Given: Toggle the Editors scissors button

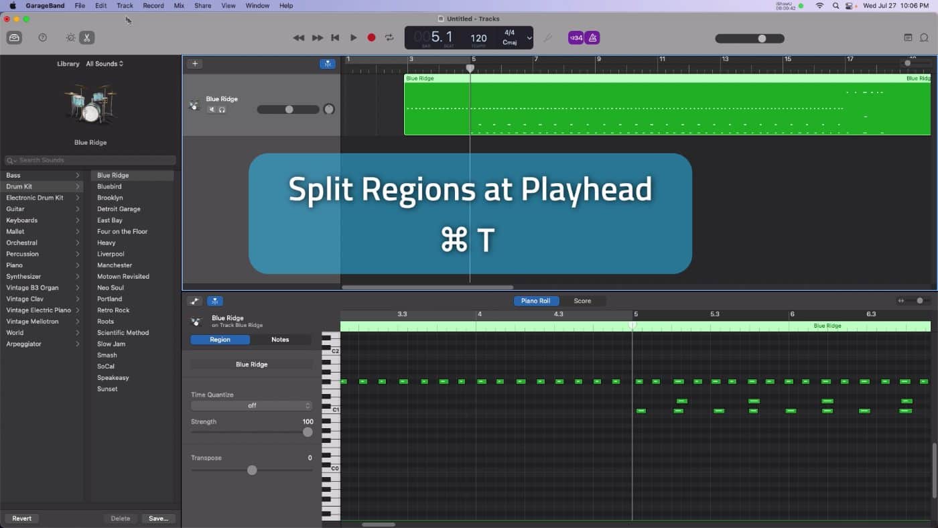Looking at the screenshot, I should (x=86, y=38).
